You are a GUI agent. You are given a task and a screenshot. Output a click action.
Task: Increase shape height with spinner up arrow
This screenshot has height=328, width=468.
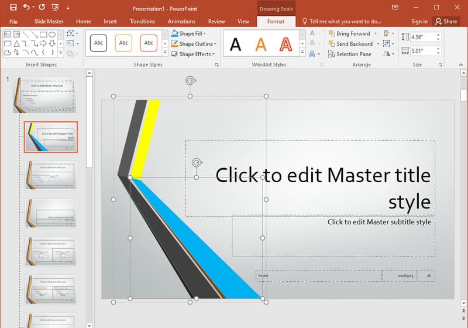438,35
